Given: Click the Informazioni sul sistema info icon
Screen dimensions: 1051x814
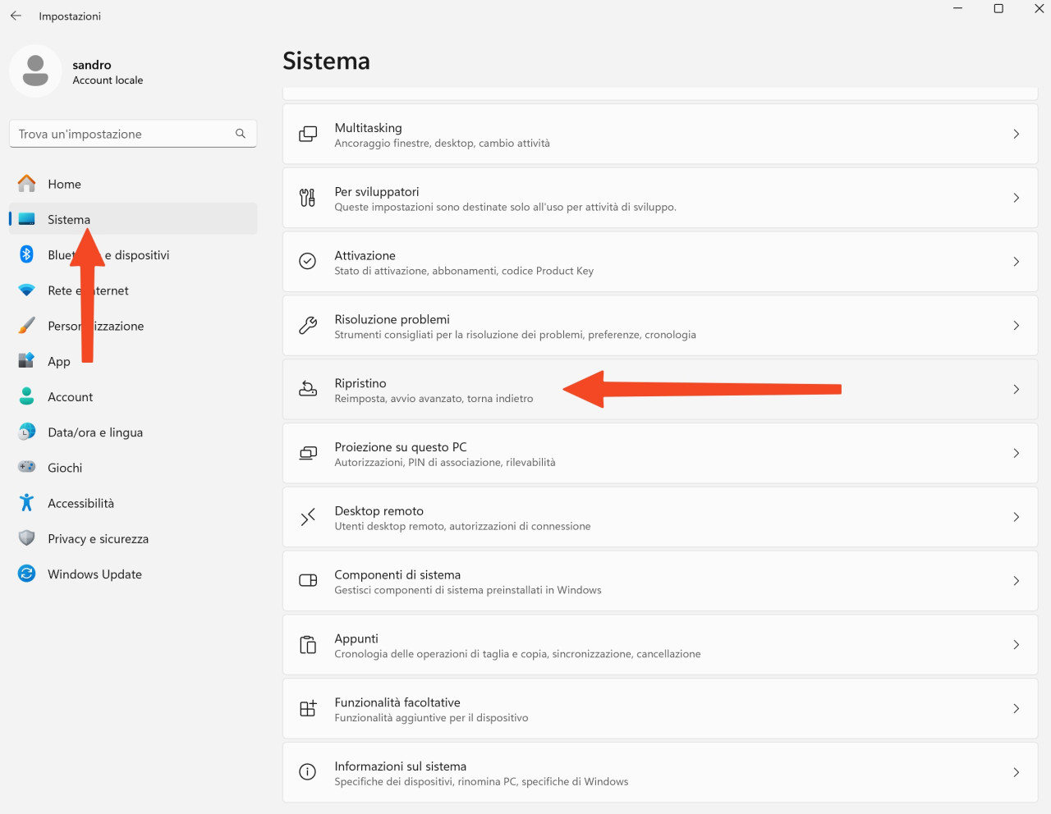Looking at the screenshot, I should click(x=308, y=772).
